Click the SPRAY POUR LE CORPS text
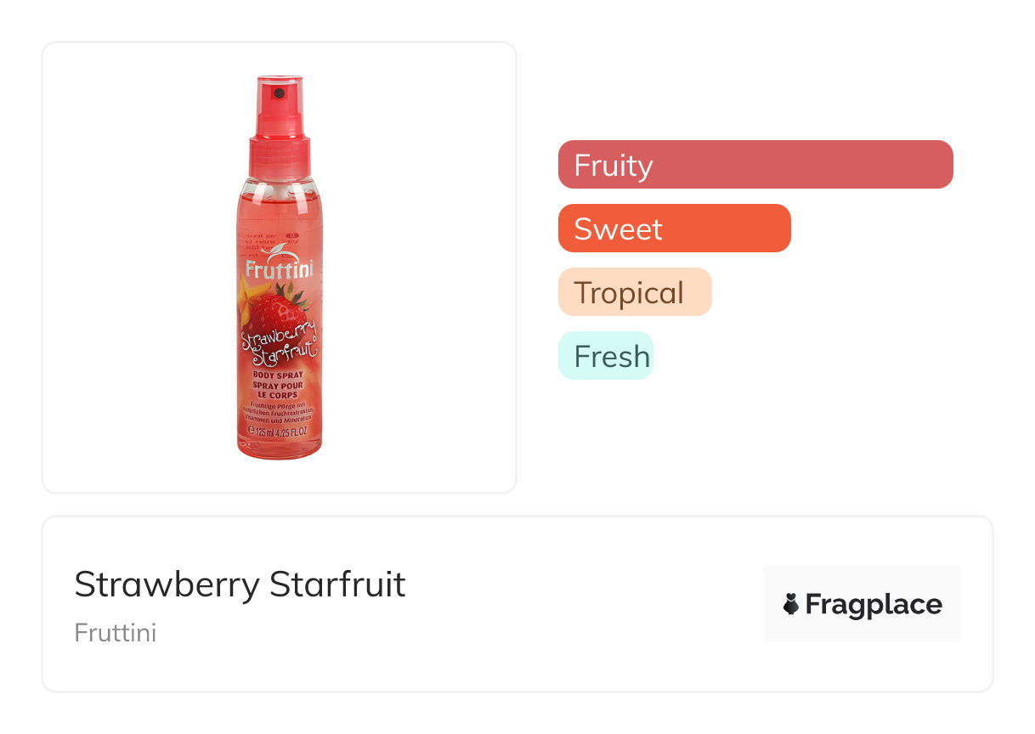The height and width of the screenshot is (734, 1035). (279, 391)
